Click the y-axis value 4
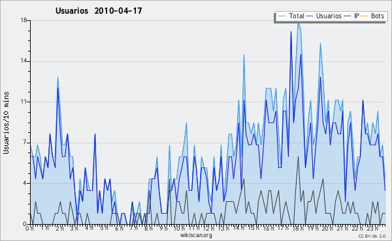 point(25,183)
